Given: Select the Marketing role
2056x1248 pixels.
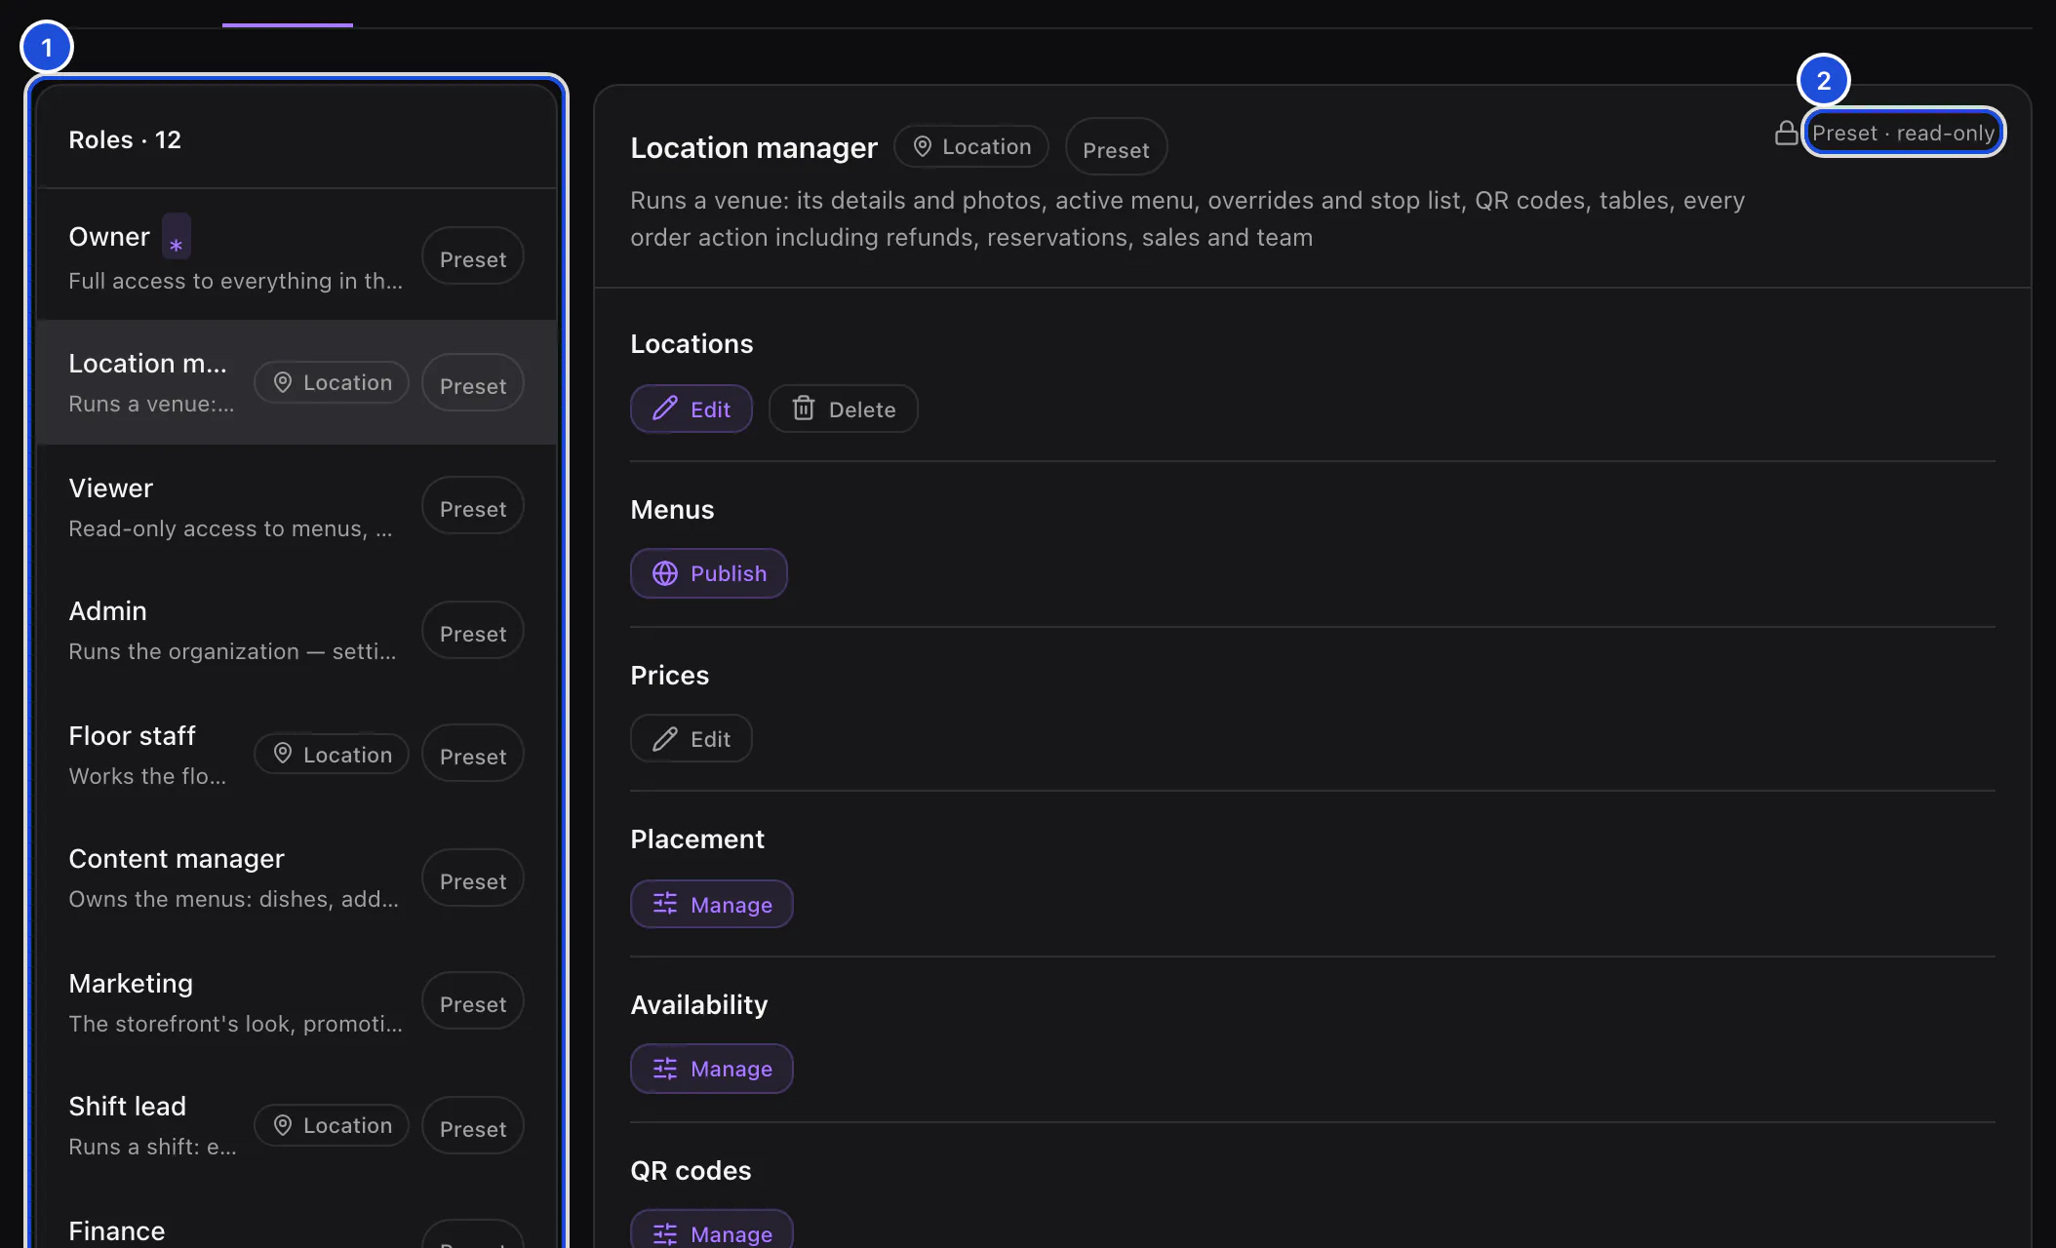Looking at the screenshot, I should click(x=297, y=1002).
